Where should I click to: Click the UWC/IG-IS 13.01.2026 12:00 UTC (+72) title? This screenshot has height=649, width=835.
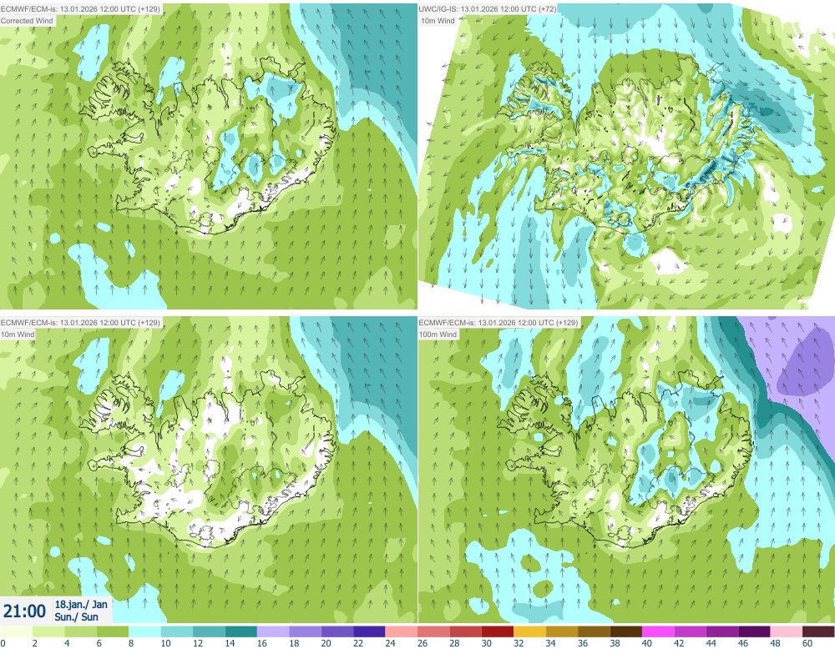488,9
